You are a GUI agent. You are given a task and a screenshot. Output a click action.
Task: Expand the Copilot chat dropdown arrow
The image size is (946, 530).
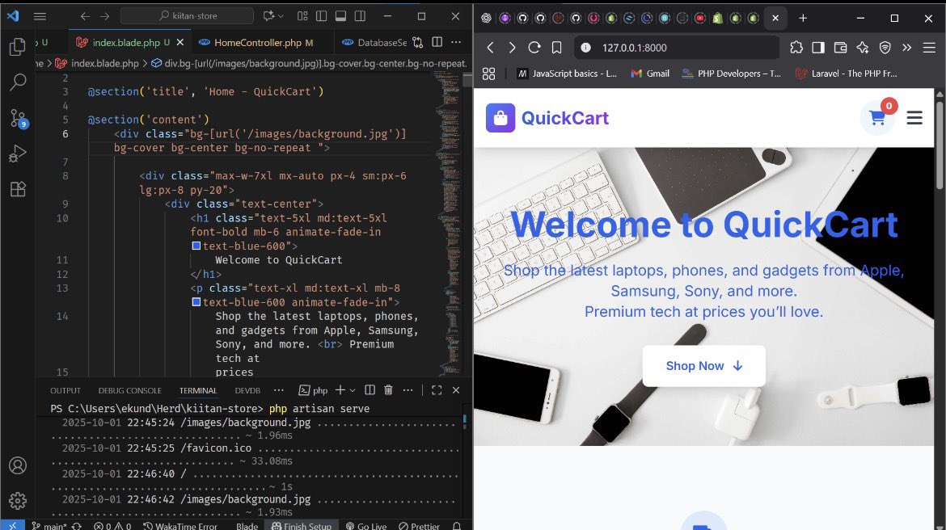(x=281, y=16)
